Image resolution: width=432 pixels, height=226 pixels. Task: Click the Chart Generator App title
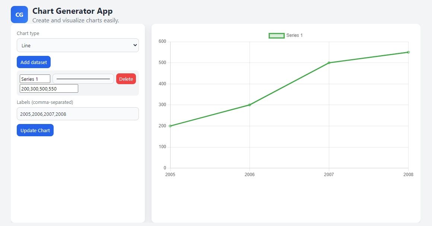(72, 11)
